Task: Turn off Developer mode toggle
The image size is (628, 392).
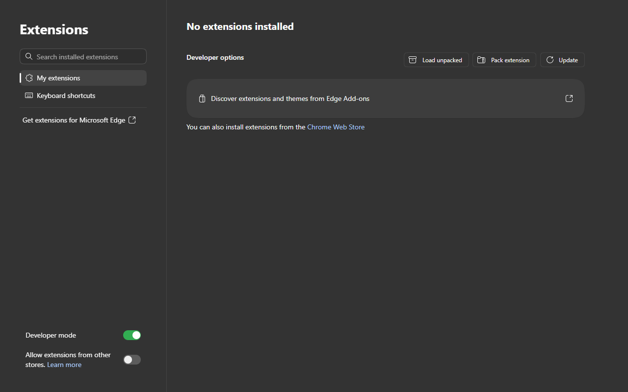Action: [132, 335]
